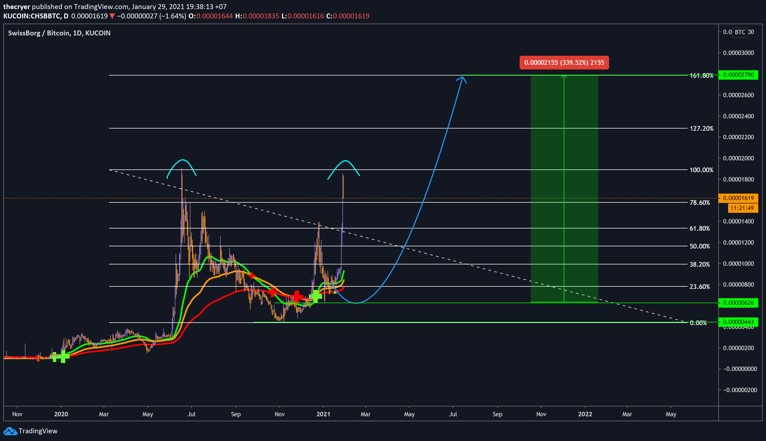Select the 38.20% Fibonacci level label

point(699,264)
